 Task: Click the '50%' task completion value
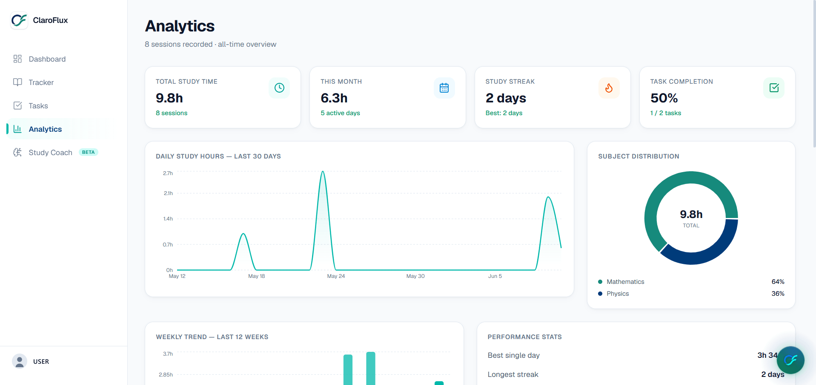tap(664, 98)
